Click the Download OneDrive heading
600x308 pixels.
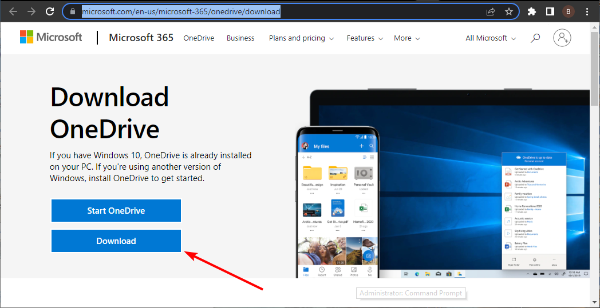pyautogui.click(x=109, y=113)
